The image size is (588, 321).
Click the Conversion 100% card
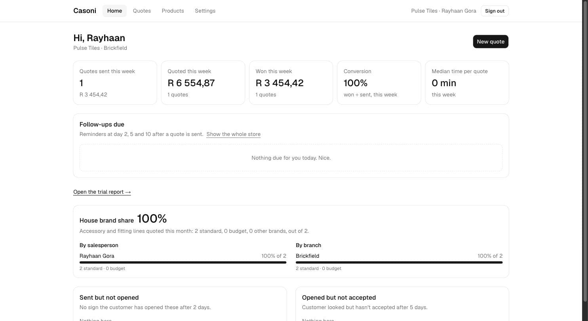tap(379, 83)
